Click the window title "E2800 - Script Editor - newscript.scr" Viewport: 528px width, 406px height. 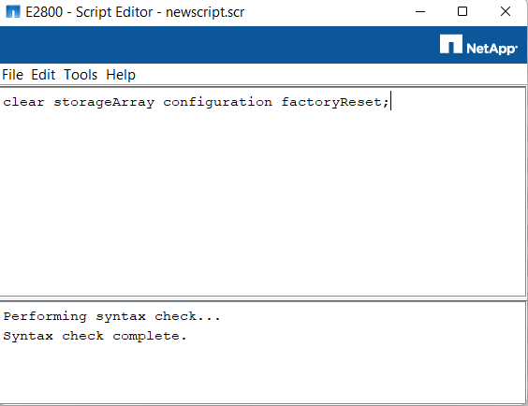coord(135,12)
